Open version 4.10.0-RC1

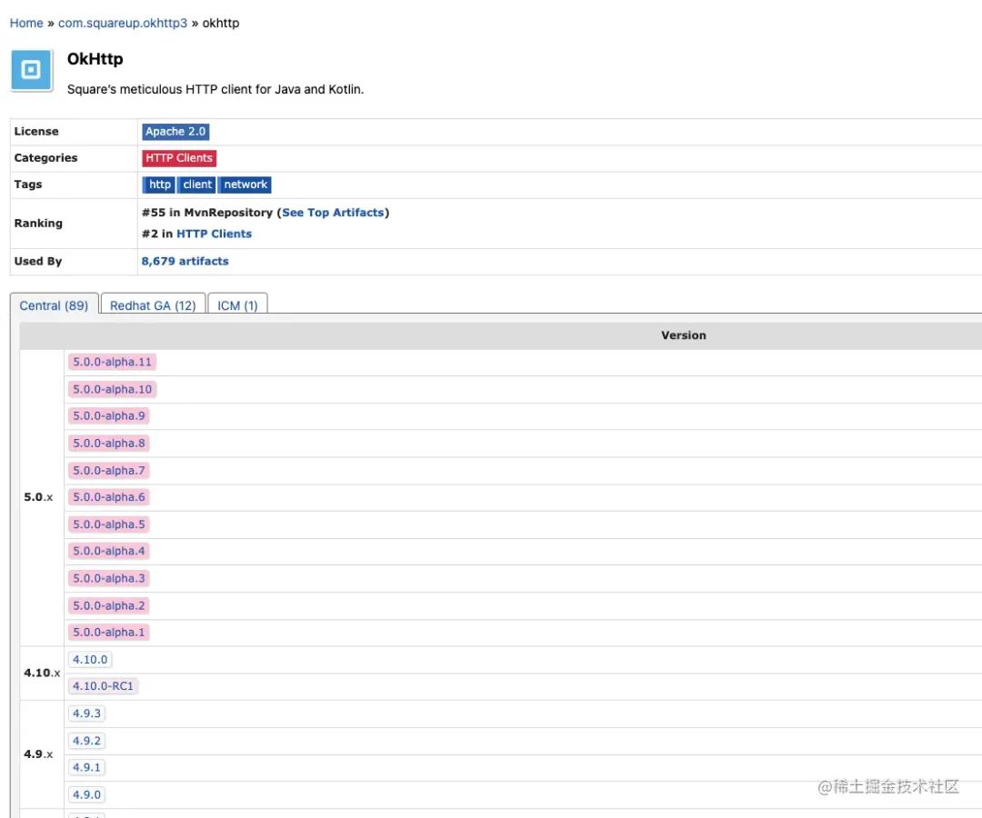(x=104, y=686)
